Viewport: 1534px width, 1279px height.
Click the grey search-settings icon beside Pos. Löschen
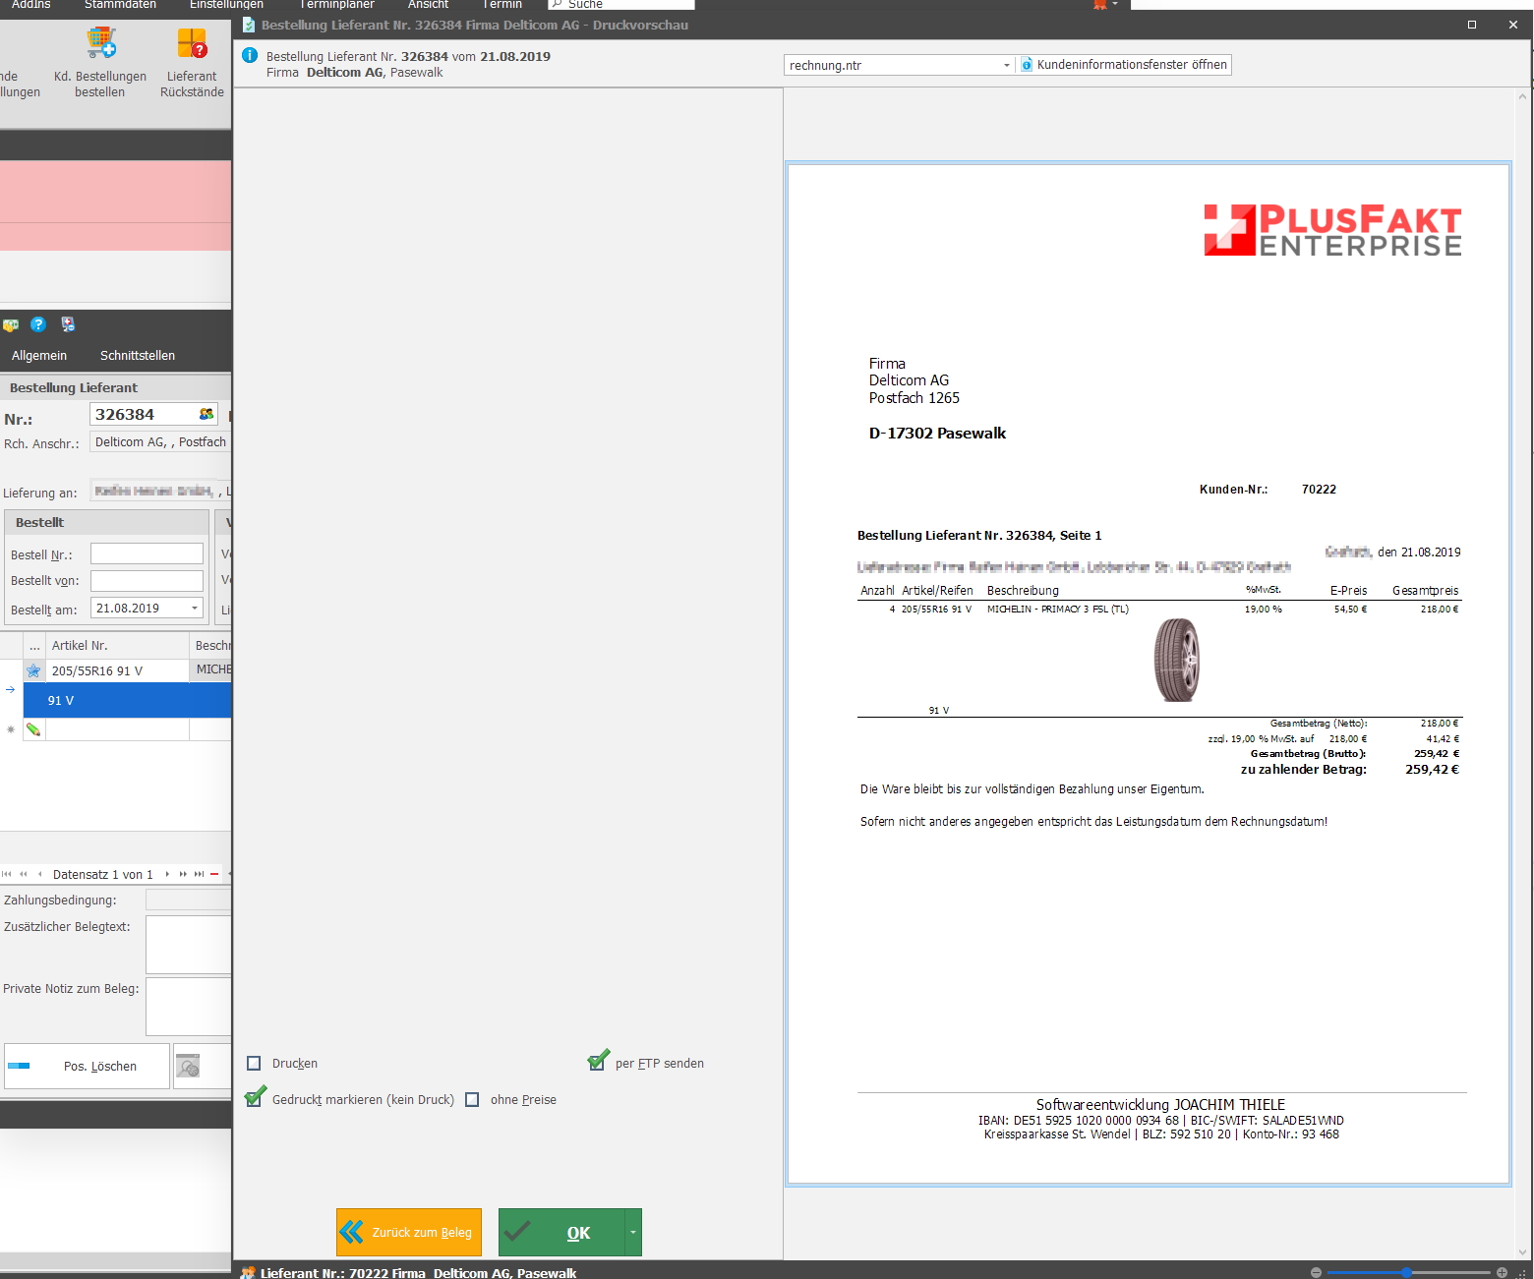(188, 1066)
